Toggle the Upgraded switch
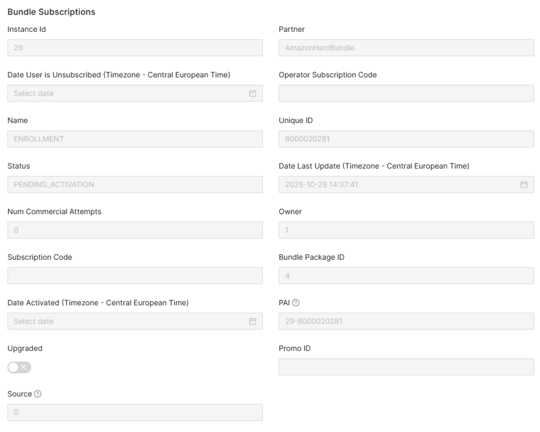This screenshot has width=540, height=432. [19, 367]
